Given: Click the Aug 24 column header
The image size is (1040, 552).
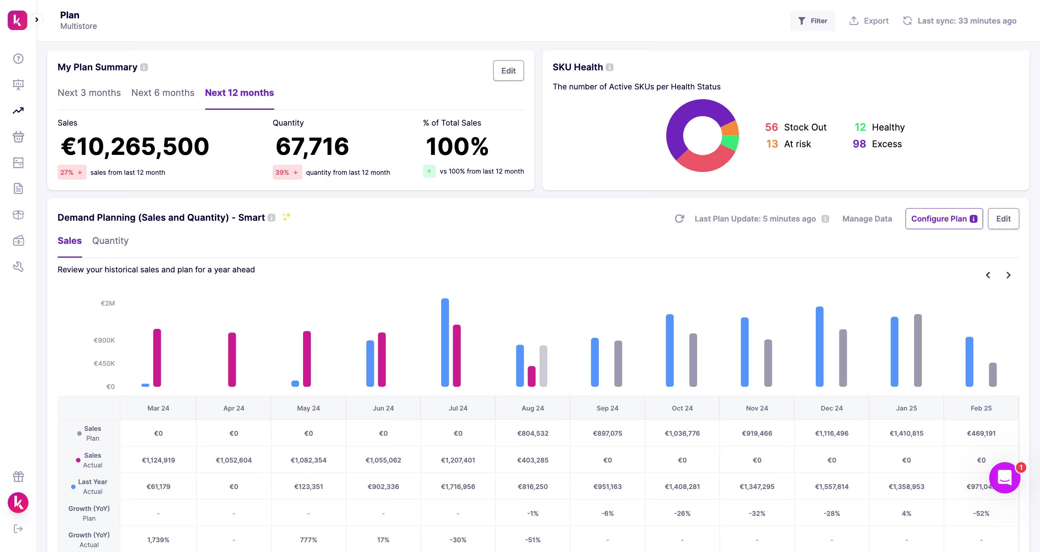Looking at the screenshot, I should (533, 408).
